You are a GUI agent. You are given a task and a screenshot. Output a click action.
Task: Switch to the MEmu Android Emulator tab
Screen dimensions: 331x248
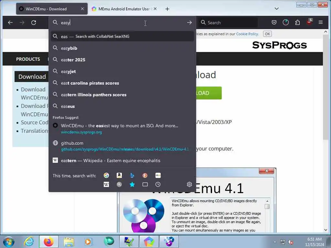pos(124,9)
